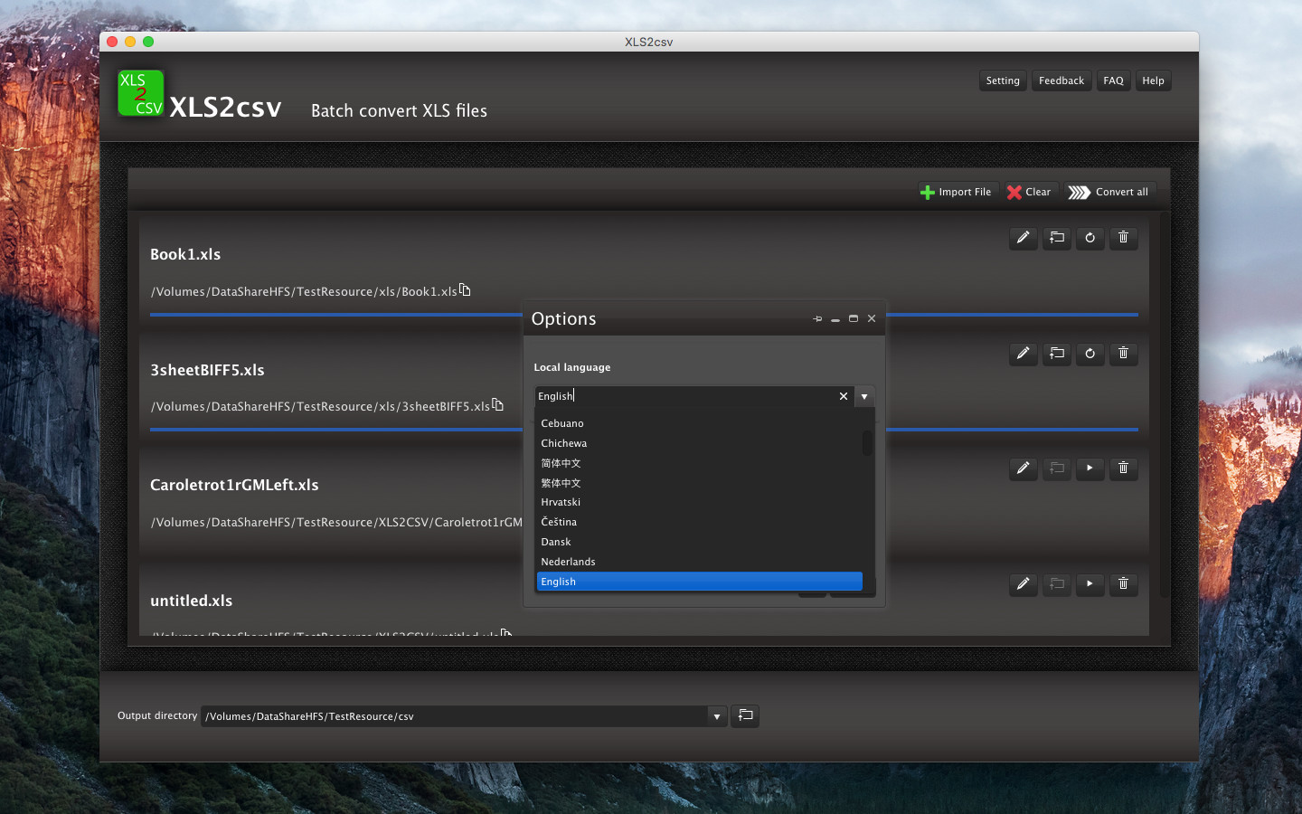This screenshot has width=1302, height=814.
Task: Copy the Book1.xls file path icon
Action: (x=465, y=290)
